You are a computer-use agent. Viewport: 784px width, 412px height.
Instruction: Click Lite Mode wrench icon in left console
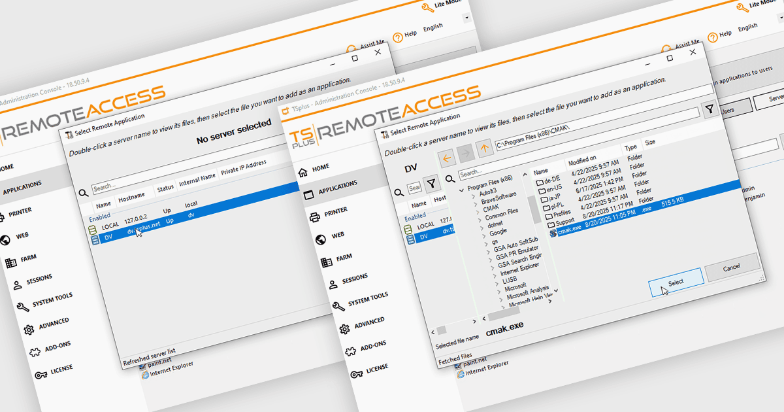pos(427,8)
